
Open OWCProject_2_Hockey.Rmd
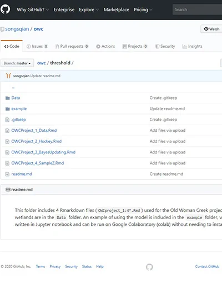pos(37,141)
